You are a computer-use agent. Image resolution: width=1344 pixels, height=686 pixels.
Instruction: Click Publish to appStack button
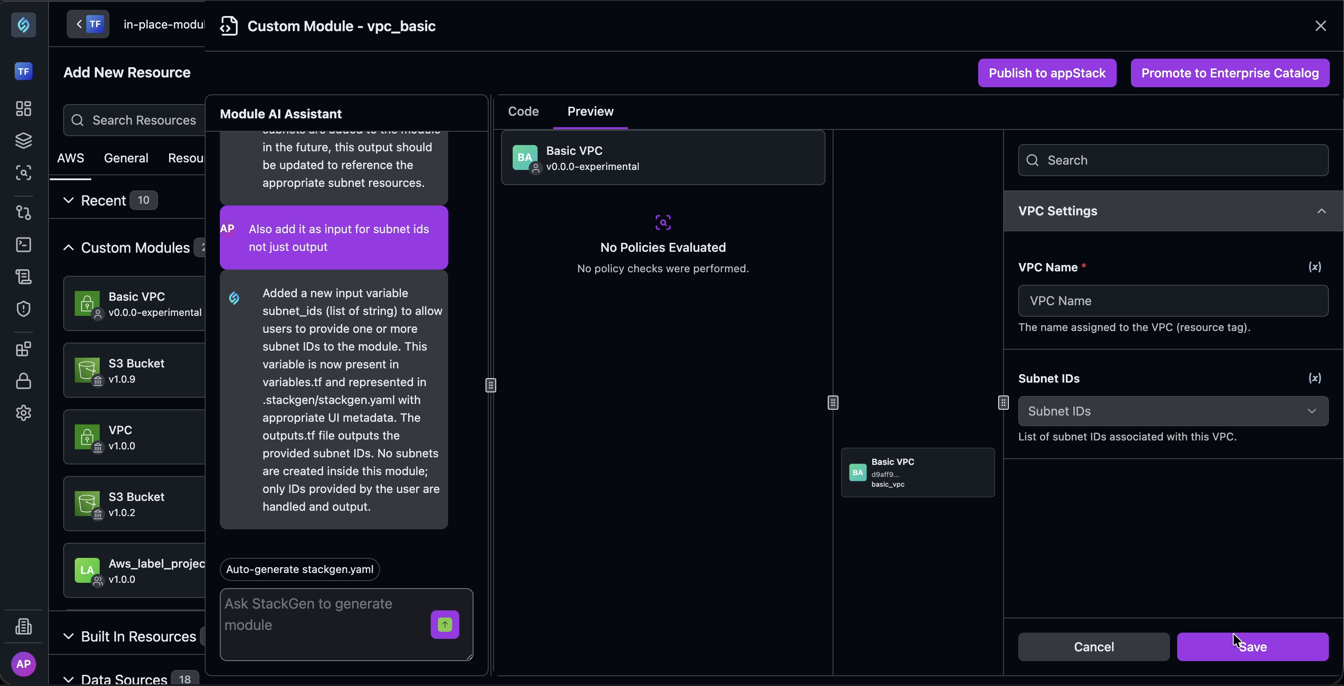click(x=1047, y=73)
